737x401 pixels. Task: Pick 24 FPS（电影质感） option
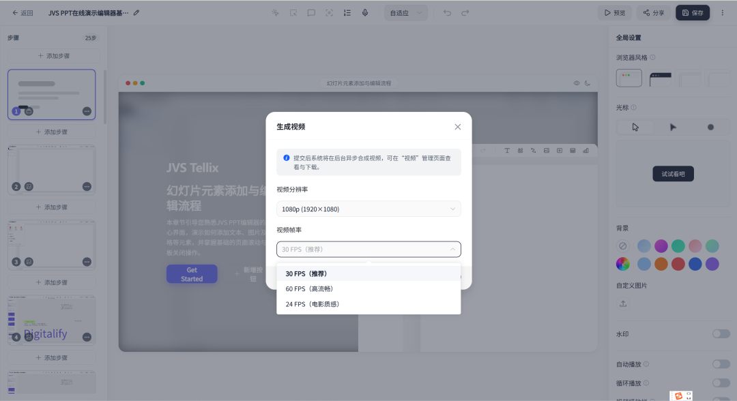click(x=369, y=304)
